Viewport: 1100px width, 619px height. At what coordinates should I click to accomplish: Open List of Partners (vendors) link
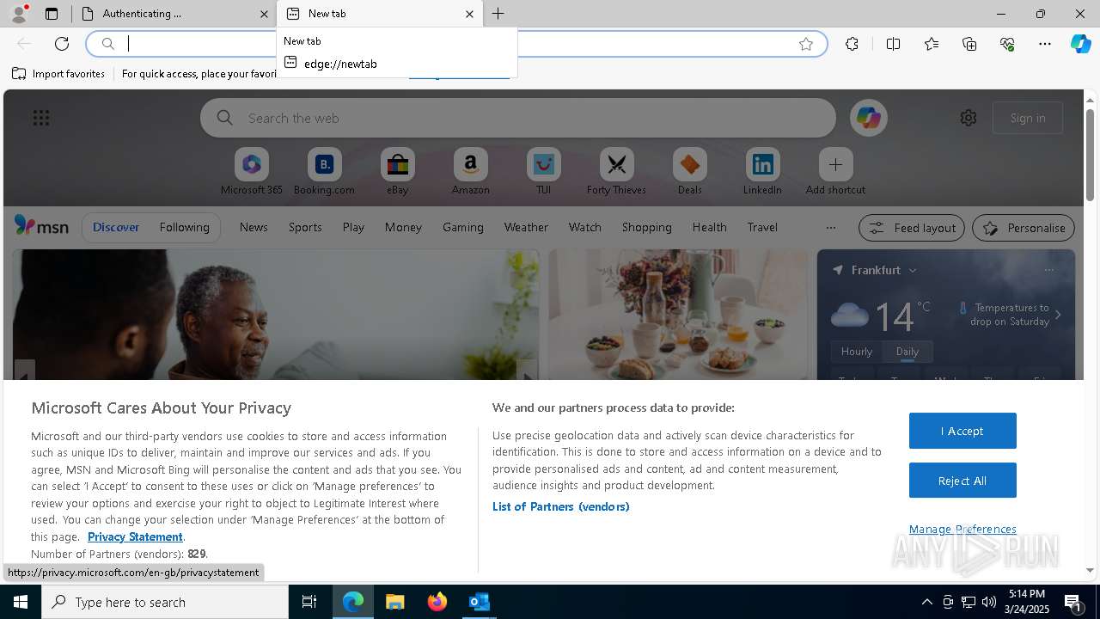561,506
